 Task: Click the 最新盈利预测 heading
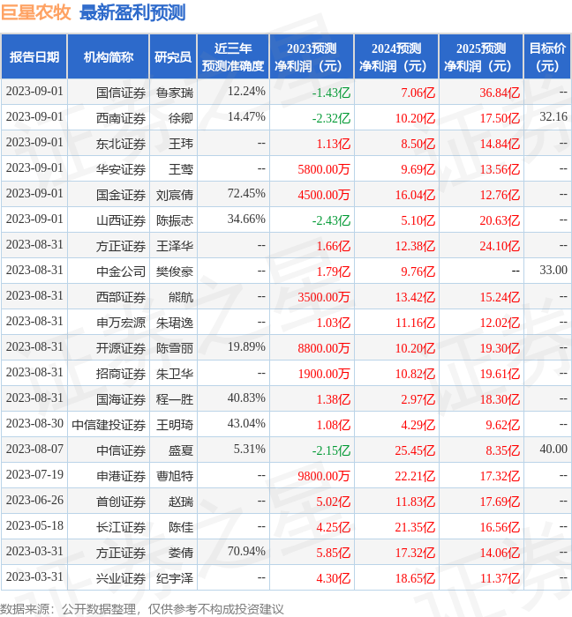click(132, 12)
